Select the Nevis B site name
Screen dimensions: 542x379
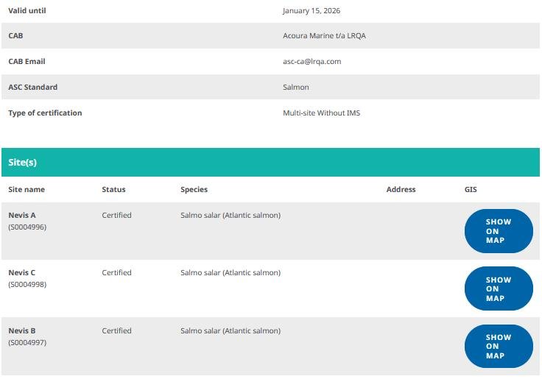click(22, 330)
